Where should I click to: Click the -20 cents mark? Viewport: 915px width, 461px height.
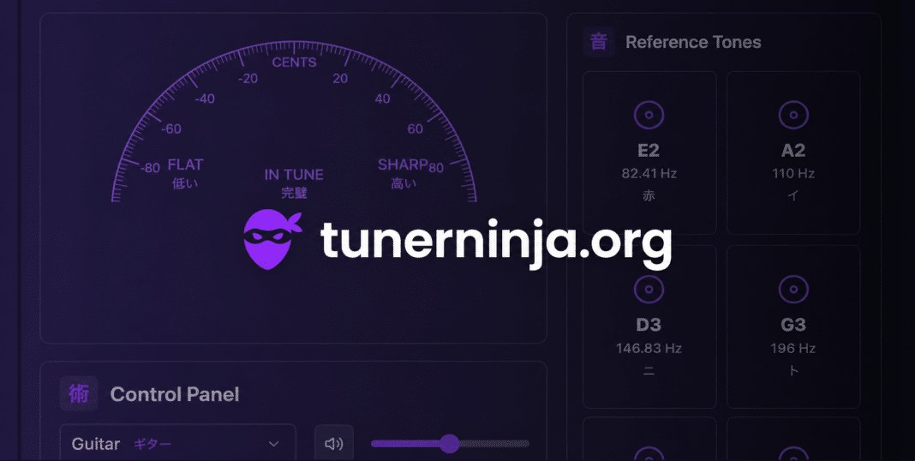[x=248, y=79]
